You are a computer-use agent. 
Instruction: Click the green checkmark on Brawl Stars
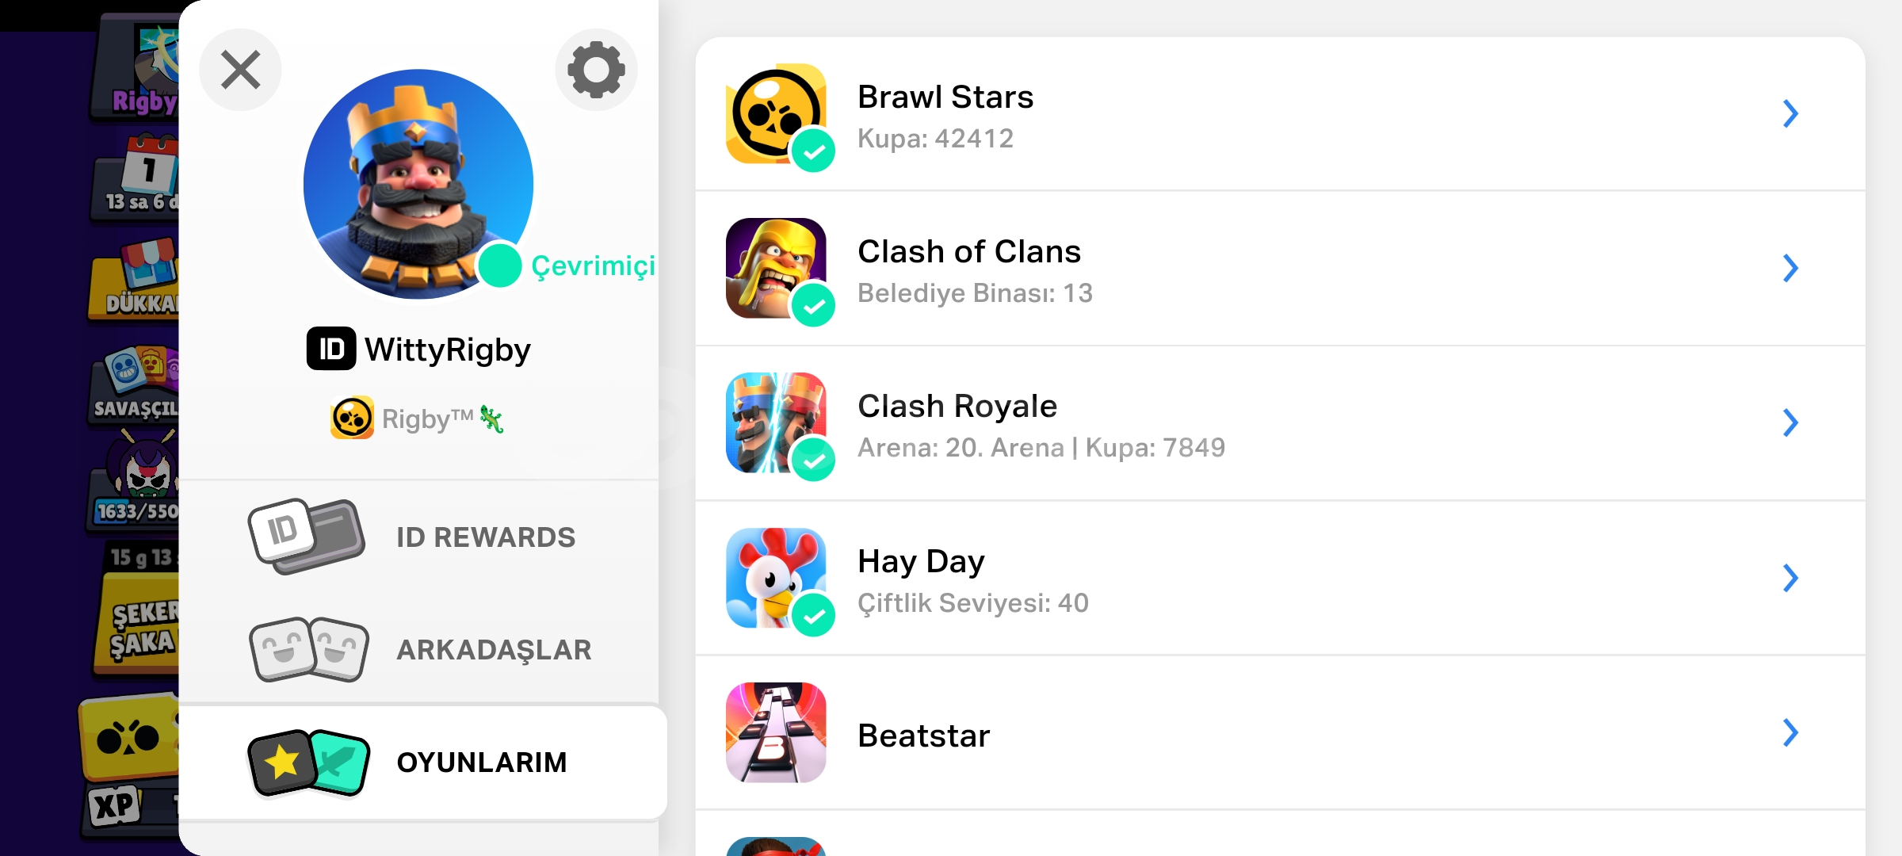814,151
